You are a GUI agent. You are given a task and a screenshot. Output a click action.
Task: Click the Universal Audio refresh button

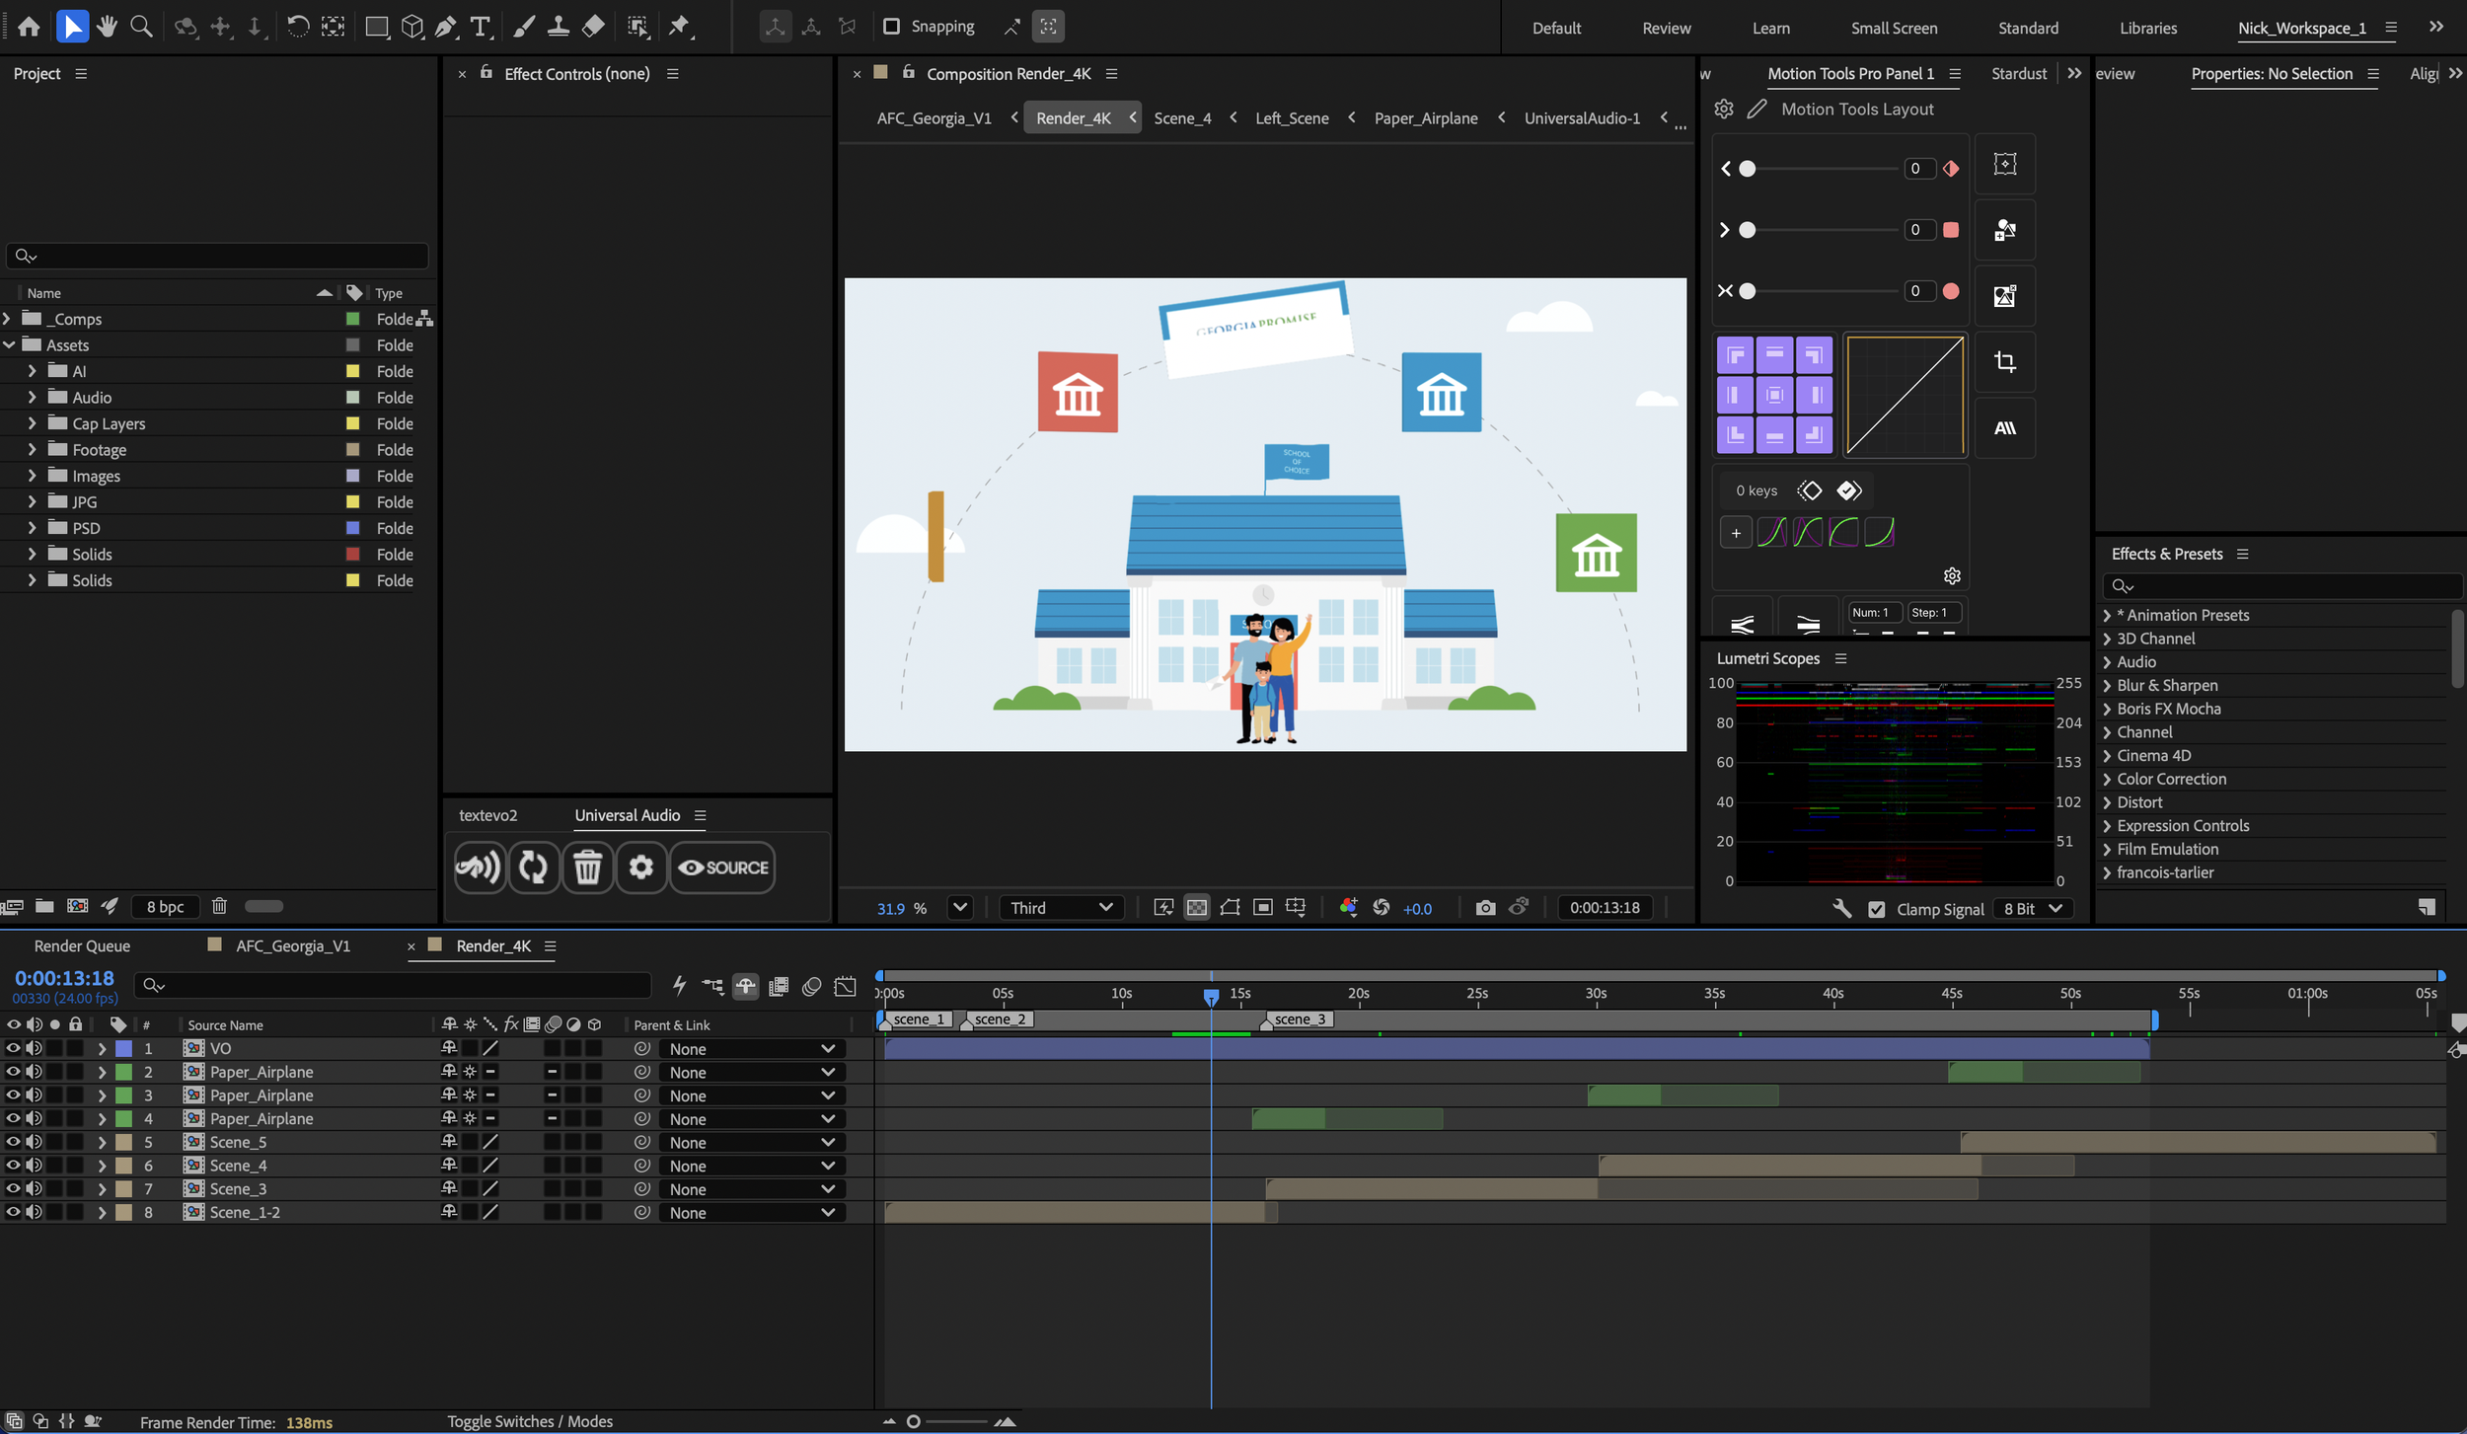coord(534,868)
